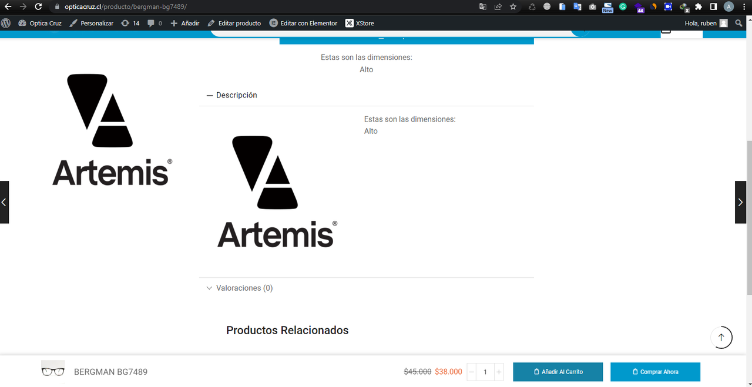Image resolution: width=752 pixels, height=387 pixels.
Task: Click the large Artemis logo on the left
Action: pos(112,130)
